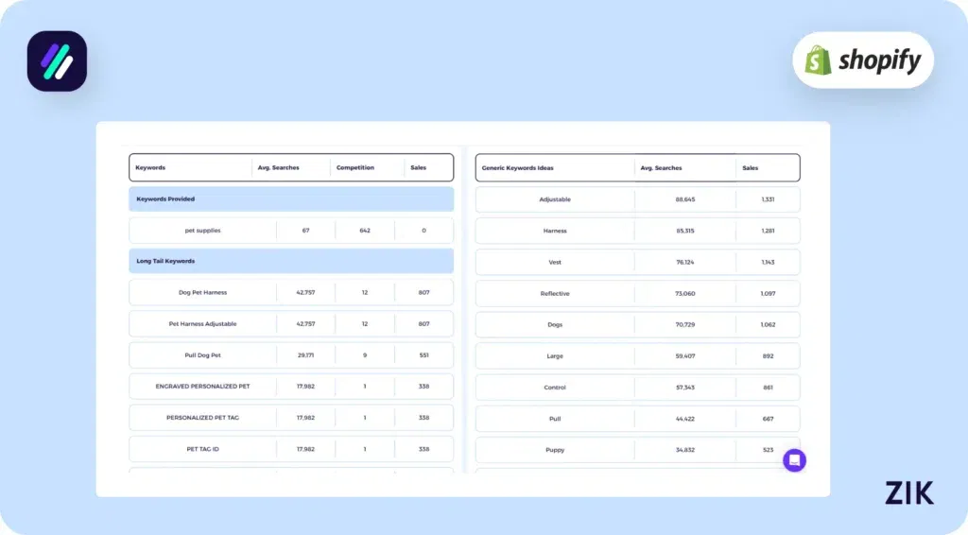Screen dimensions: 968x535
Task: Click Avg. Searches header in Generic Keywords table
Action: pyautogui.click(x=661, y=168)
